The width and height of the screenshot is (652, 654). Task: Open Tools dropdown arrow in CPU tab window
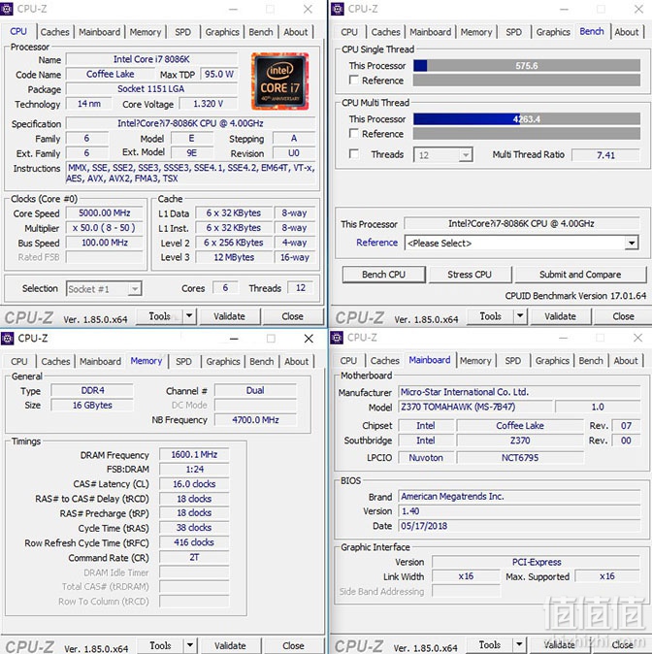tap(189, 315)
